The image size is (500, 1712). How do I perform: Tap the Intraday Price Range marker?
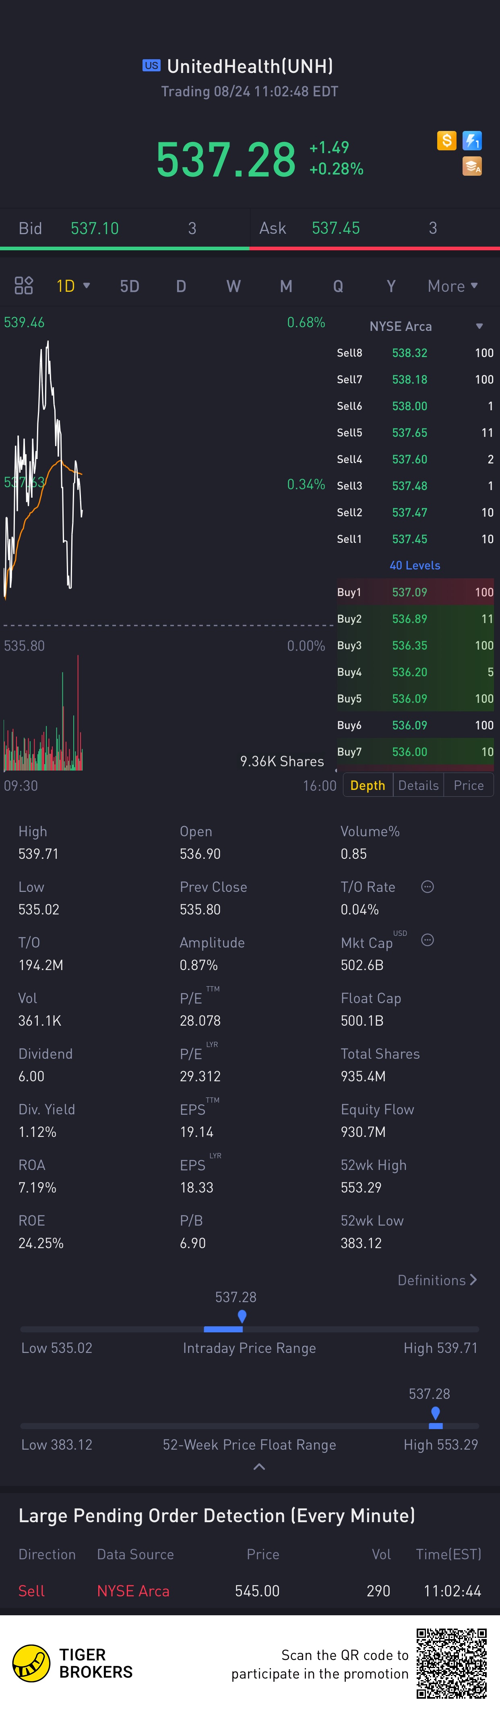[x=242, y=1317]
